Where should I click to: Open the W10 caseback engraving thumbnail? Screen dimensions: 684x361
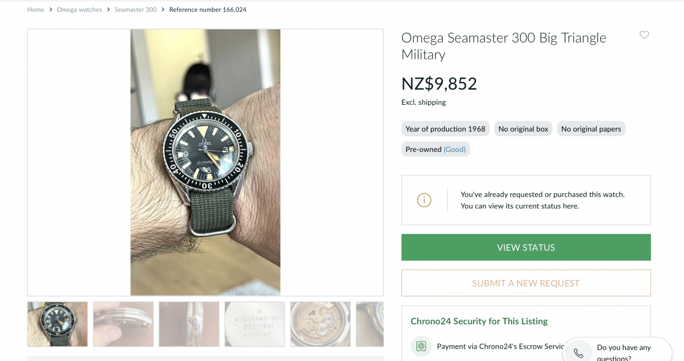pos(254,324)
